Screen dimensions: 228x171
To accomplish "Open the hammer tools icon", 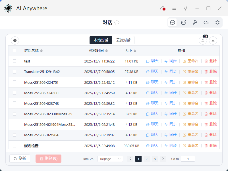I will click(195, 22).
